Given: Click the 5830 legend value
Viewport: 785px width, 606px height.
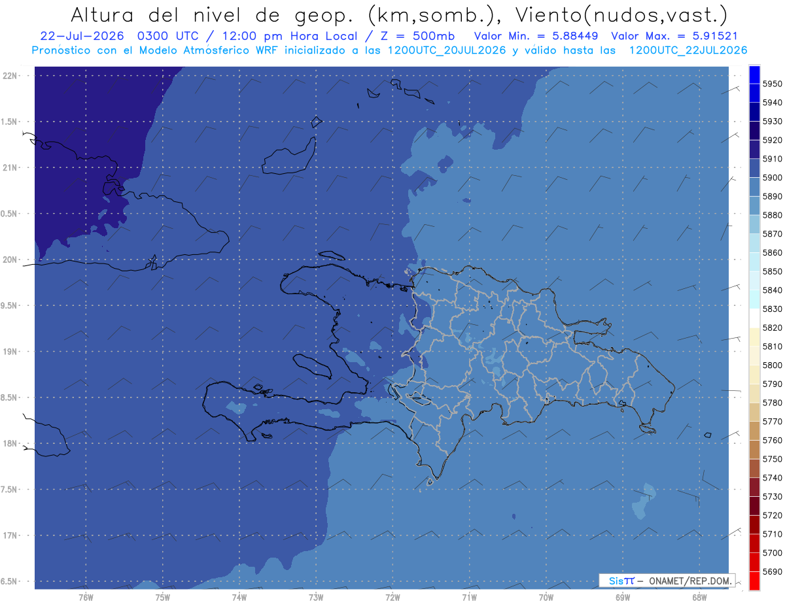Looking at the screenshot, I should 773,309.
